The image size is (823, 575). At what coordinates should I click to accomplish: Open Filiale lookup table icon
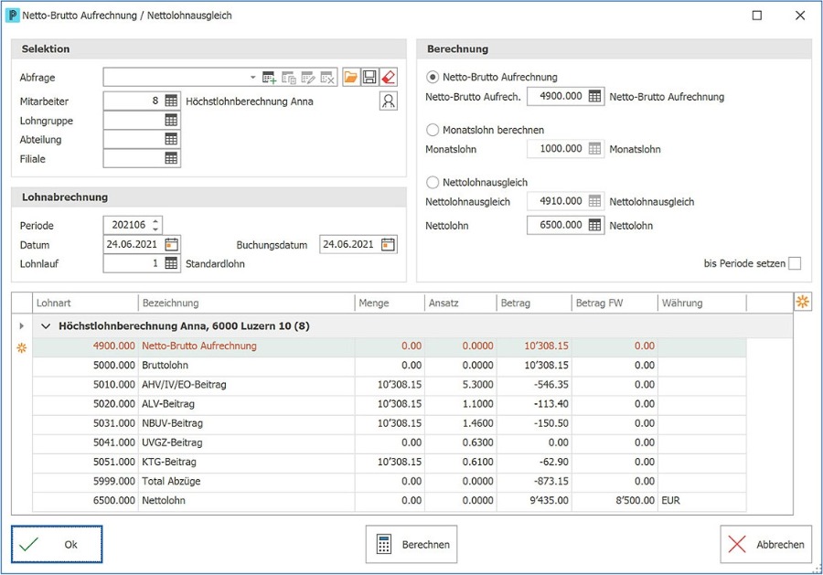click(x=171, y=158)
